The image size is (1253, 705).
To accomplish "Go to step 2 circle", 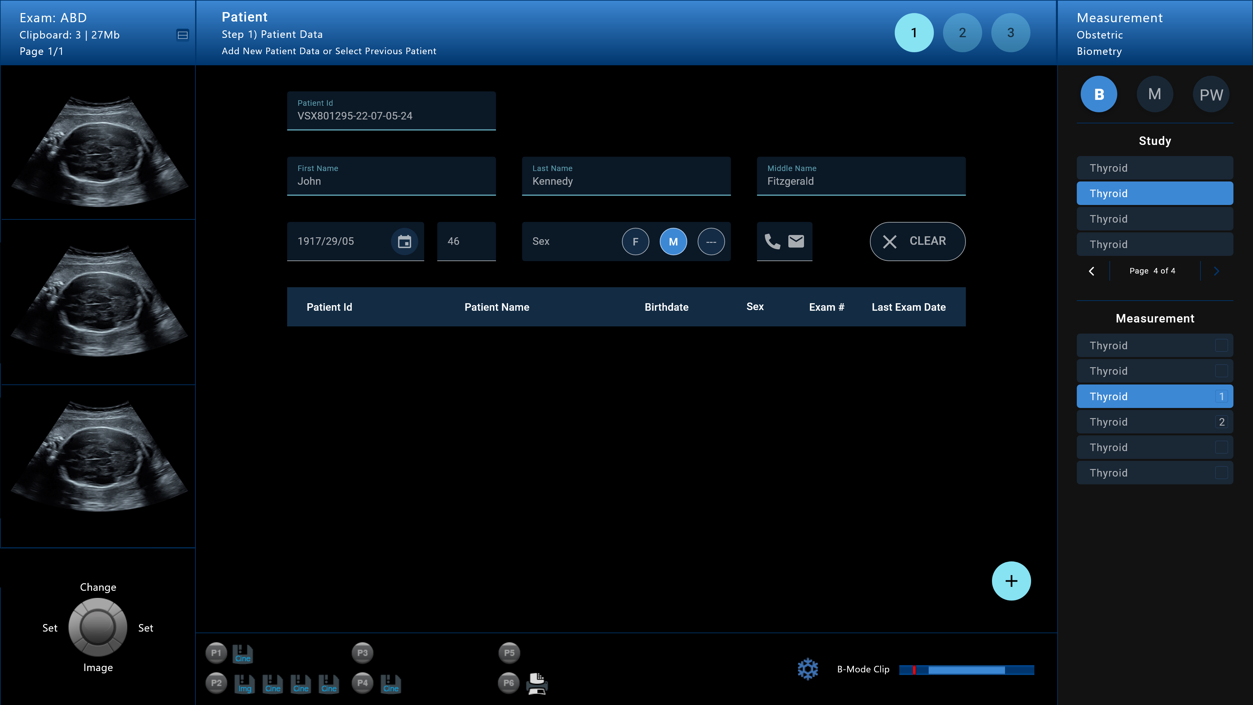I will coord(962,33).
